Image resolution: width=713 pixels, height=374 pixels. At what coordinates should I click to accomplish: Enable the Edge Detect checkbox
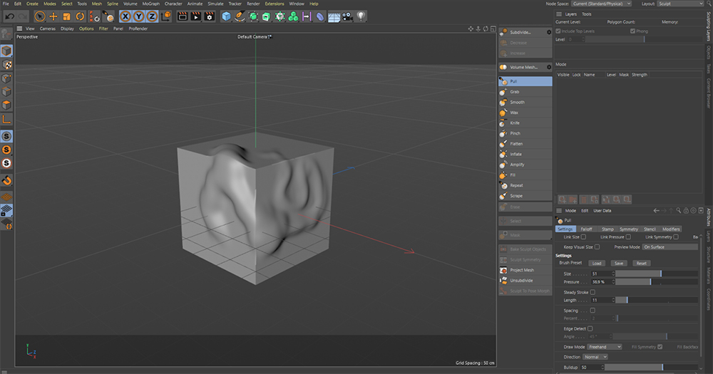(590, 328)
